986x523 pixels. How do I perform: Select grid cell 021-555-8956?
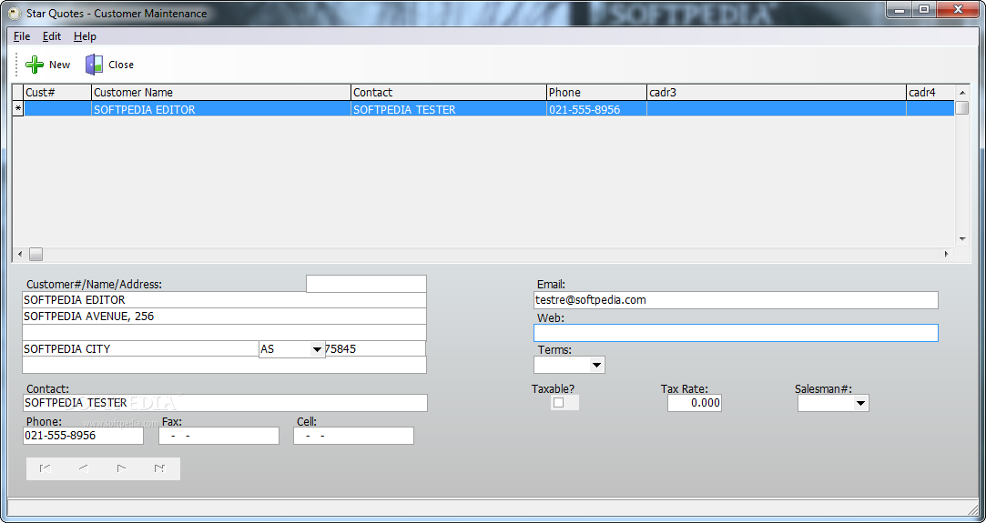(596, 109)
